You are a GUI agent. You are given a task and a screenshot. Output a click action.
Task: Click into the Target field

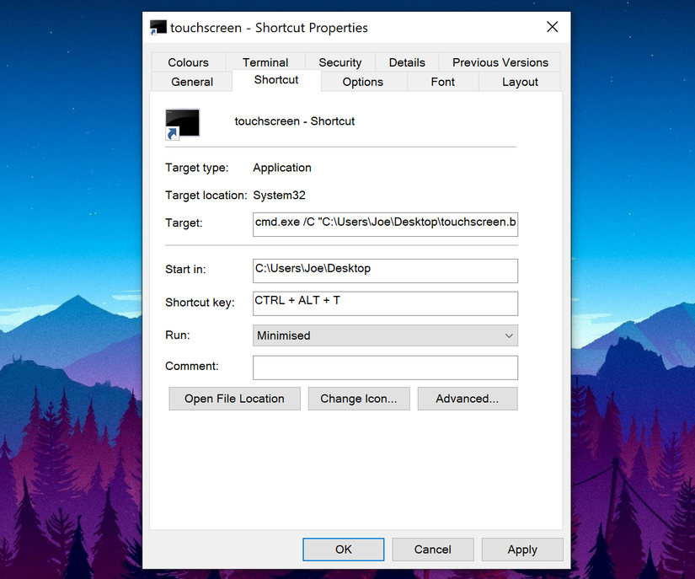(x=385, y=224)
